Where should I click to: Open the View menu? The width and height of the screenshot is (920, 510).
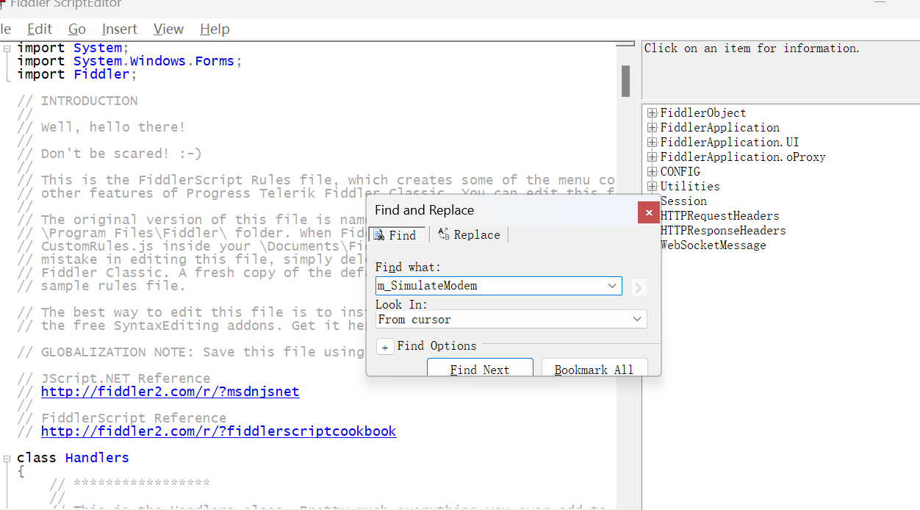168,29
